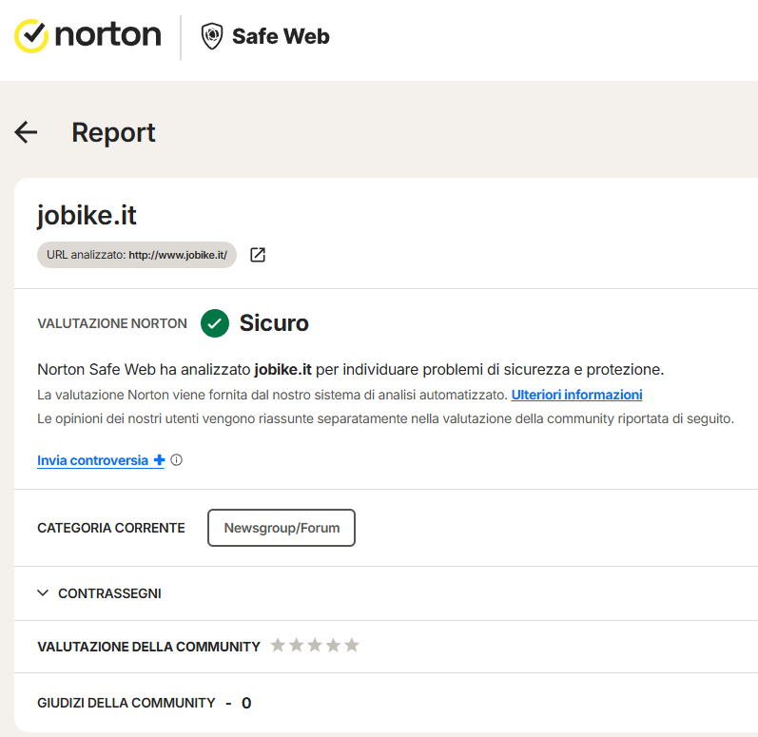Click the Invia controversia link
758x737 pixels.
[101, 460]
